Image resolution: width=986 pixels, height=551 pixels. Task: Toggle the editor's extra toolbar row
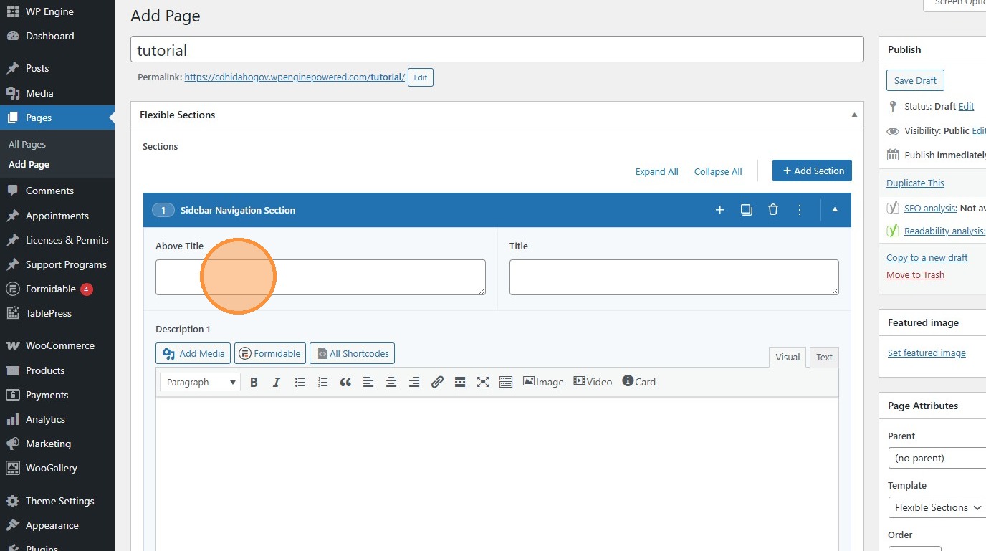[506, 382]
